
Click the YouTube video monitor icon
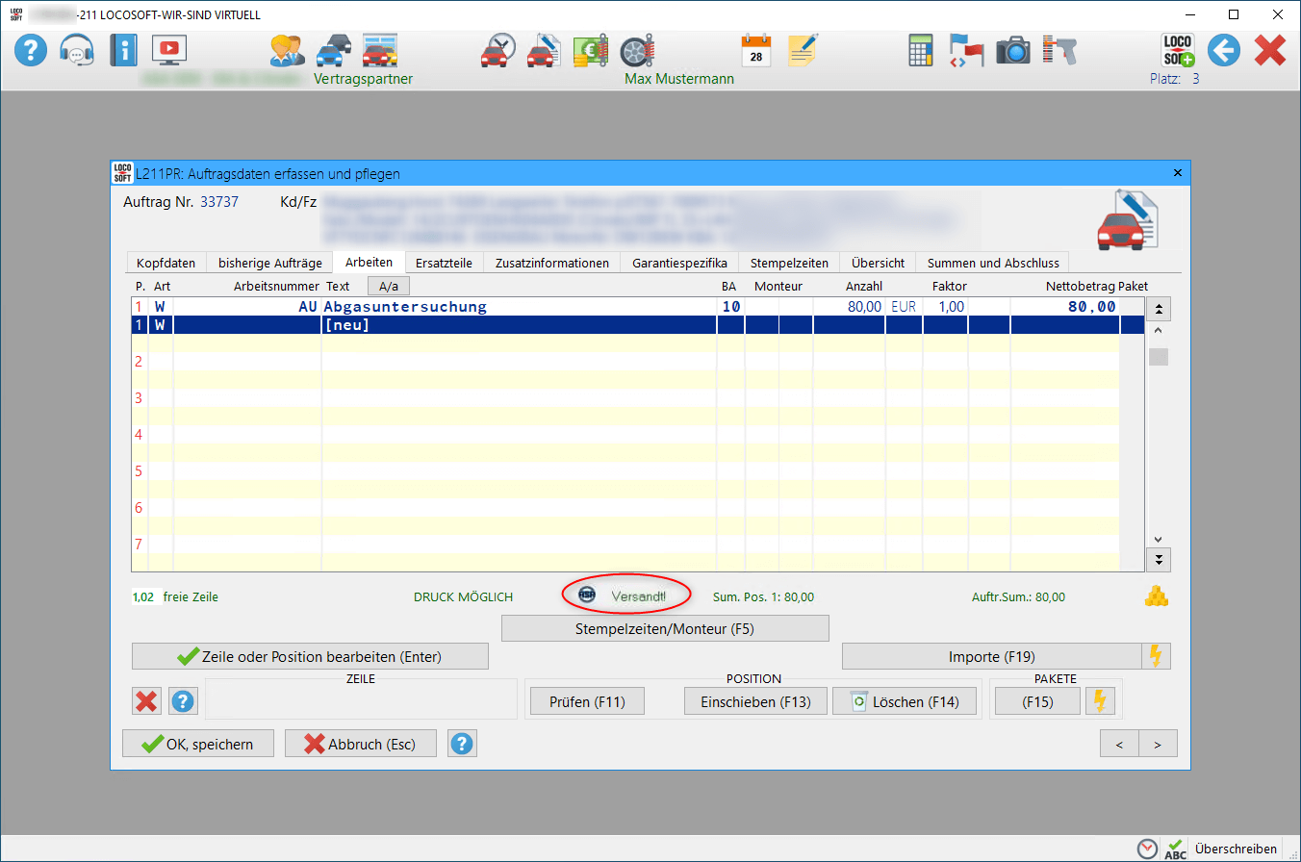pyautogui.click(x=169, y=50)
